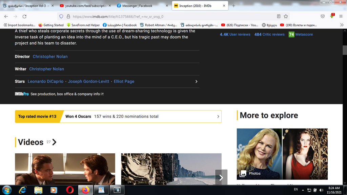The height and width of the screenshot is (195, 347).
Task: Open the media player taskbar icon
Action: [54, 190]
